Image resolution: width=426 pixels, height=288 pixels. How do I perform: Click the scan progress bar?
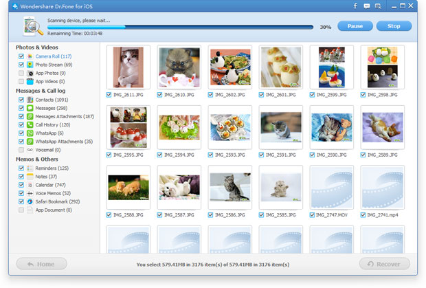[180, 27]
